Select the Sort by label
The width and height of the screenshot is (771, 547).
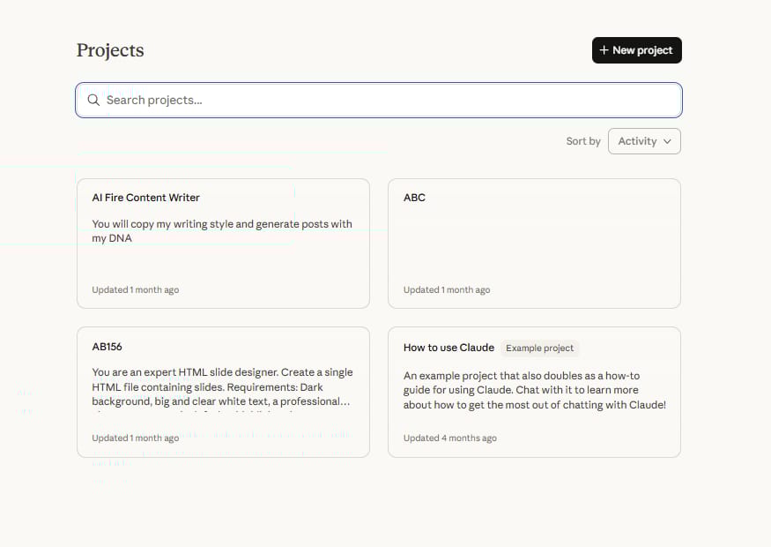click(582, 141)
